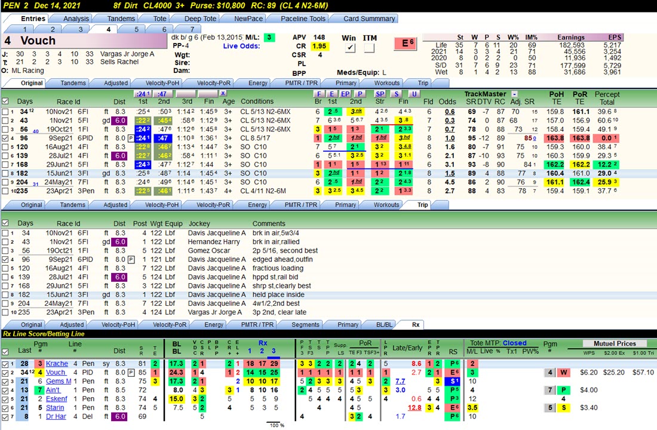Select the horse number 5 tab

136,29
